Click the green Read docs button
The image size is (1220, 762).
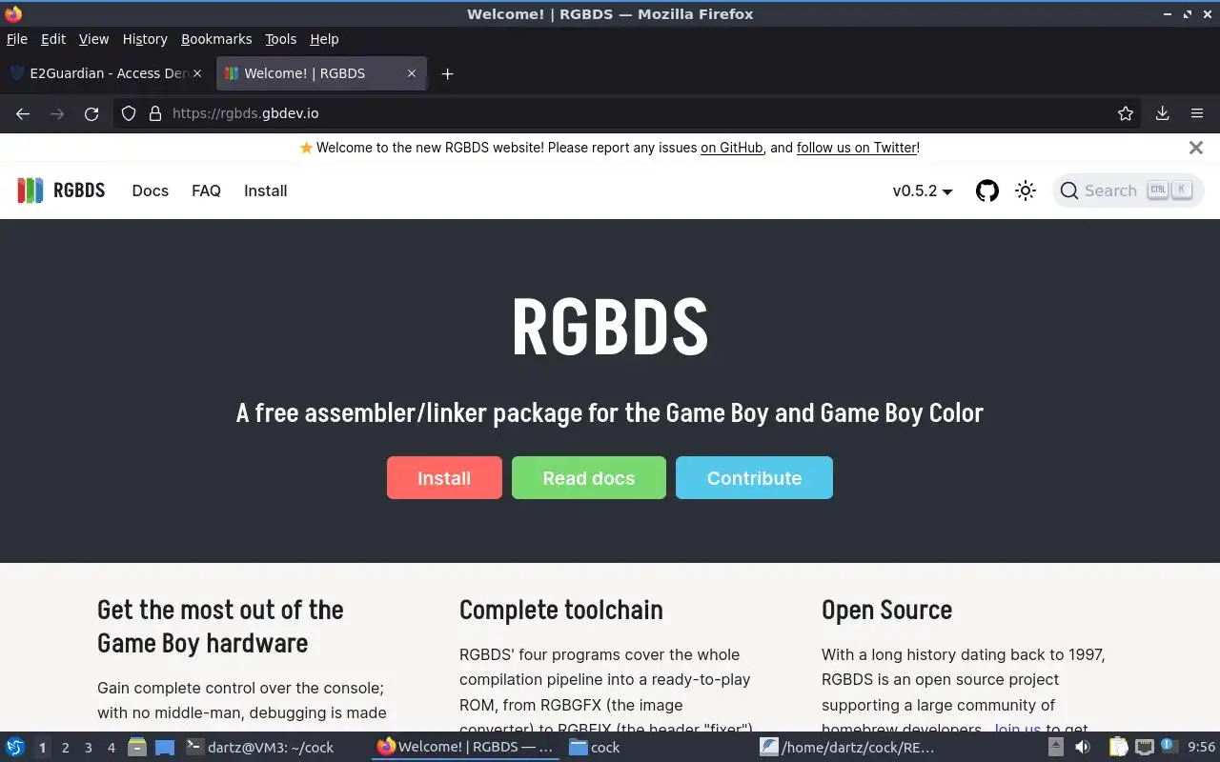[x=589, y=478]
